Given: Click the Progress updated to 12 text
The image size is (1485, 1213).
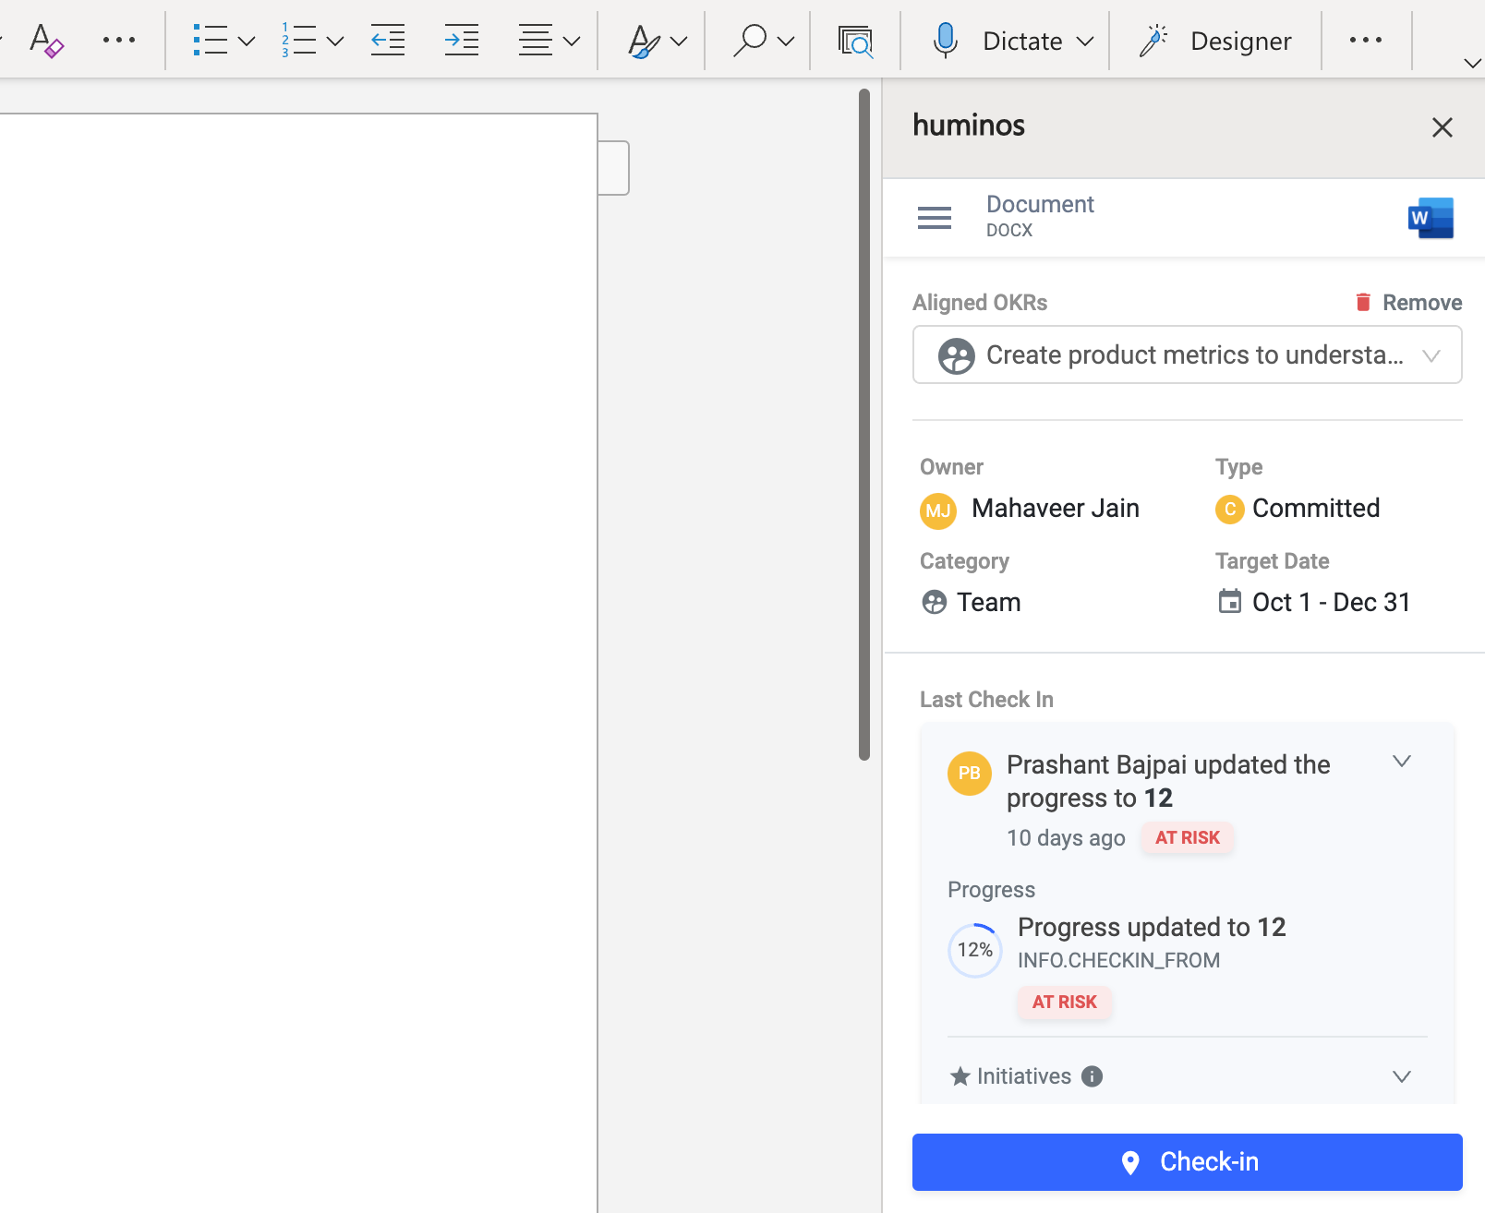Looking at the screenshot, I should tap(1152, 927).
